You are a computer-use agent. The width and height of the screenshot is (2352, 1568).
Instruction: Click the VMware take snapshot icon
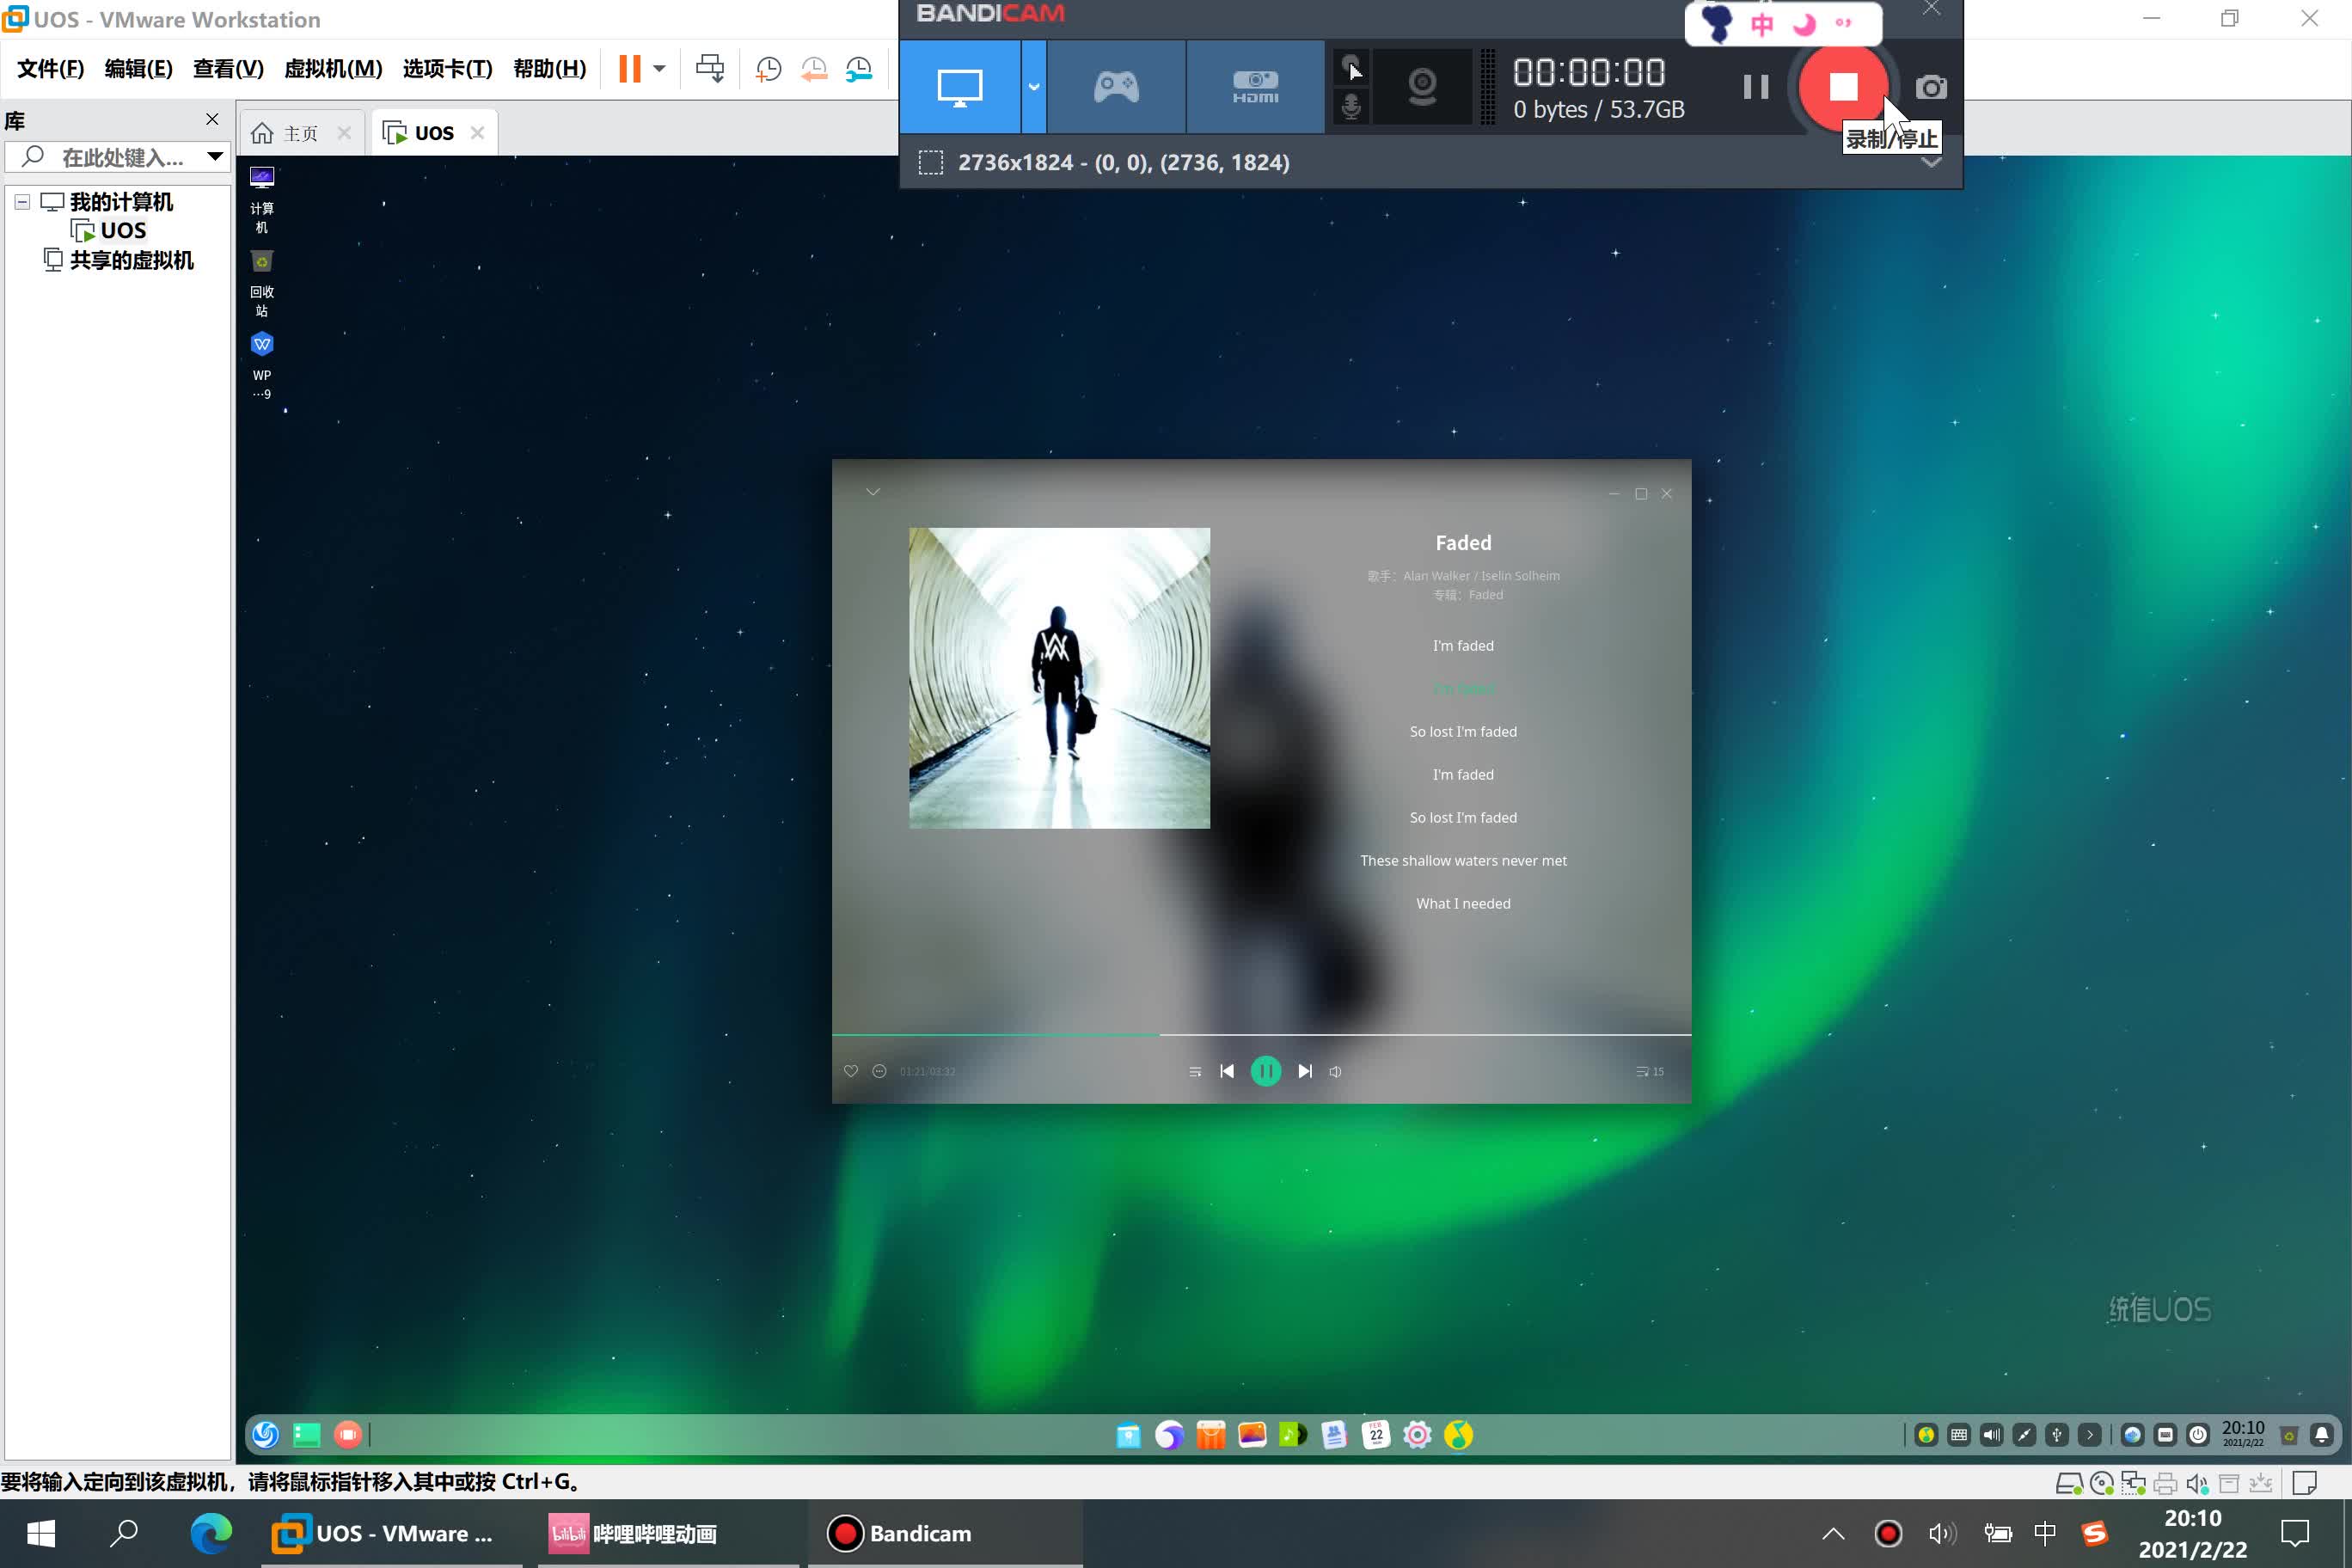tap(768, 69)
